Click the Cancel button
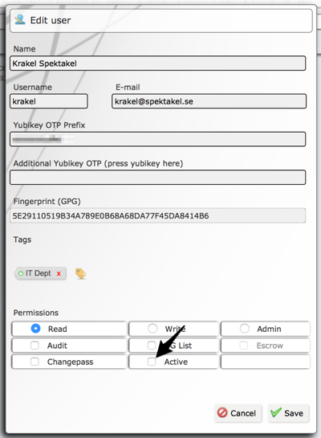This screenshot has width=321, height=438. pyautogui.click(x=238, y=413)
